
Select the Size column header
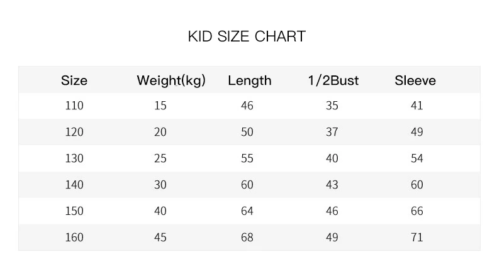74,80
